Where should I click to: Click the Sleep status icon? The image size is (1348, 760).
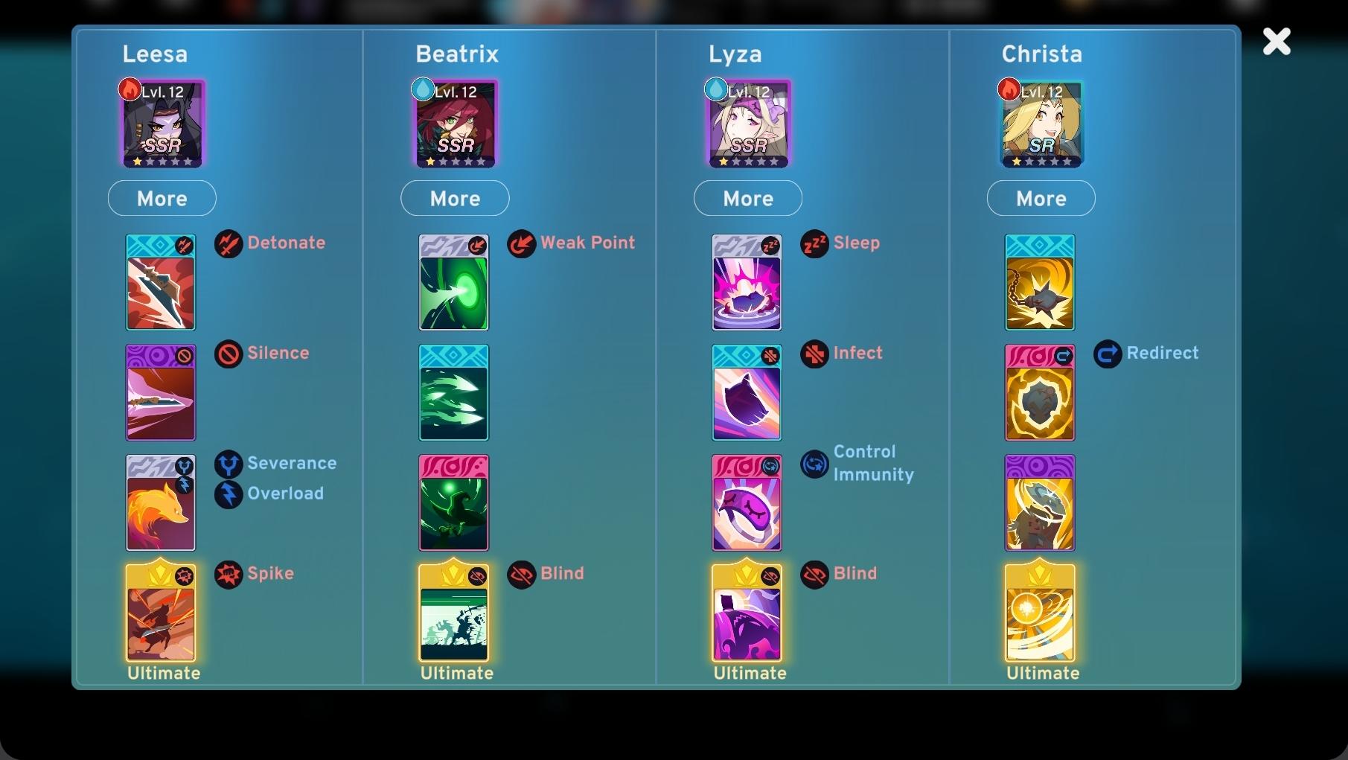[815, 243]
